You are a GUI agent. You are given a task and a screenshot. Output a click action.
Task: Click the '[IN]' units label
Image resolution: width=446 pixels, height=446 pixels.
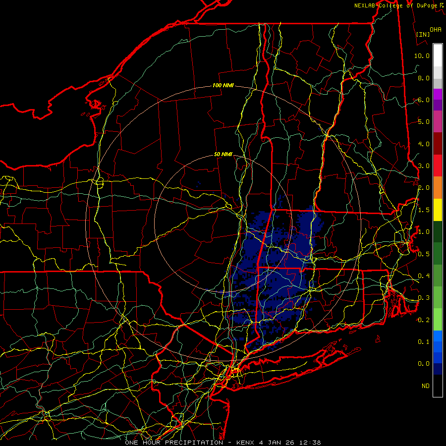click(423, 34)
